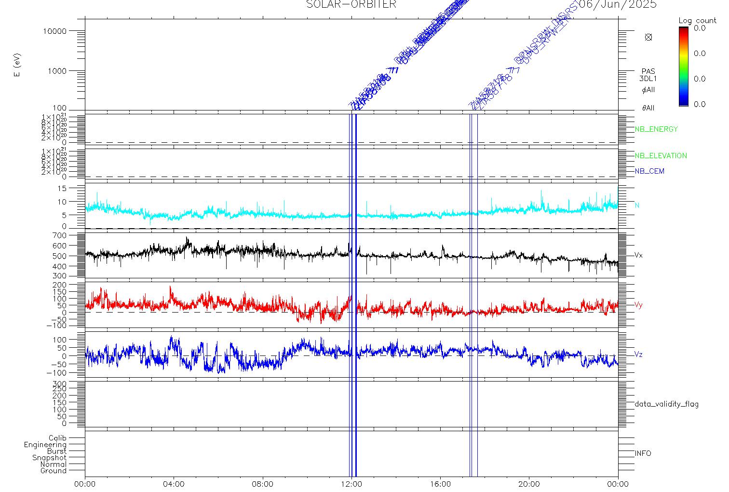Click the 3DL1 product label

pos(648,79)
